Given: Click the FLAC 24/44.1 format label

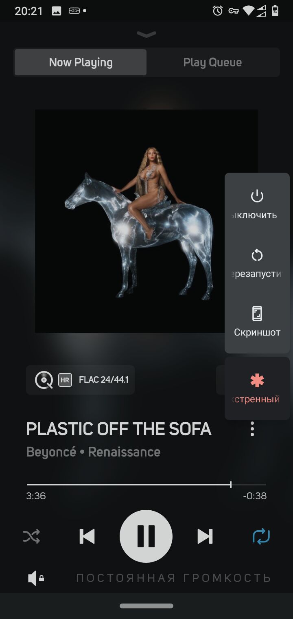Looking at the screenshot, I should (x=104, y=380).
